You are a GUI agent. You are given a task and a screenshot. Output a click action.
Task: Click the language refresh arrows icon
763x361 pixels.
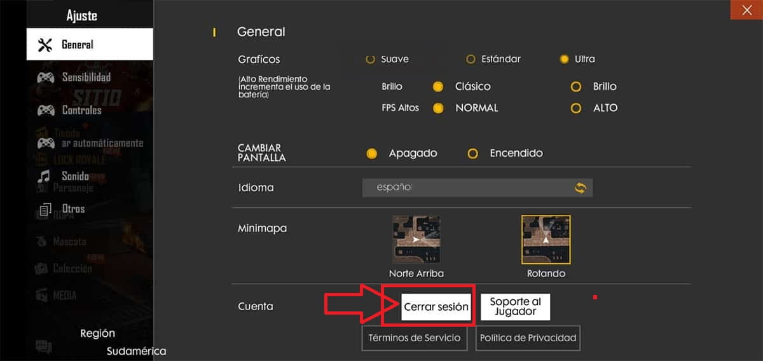[580, 187]
